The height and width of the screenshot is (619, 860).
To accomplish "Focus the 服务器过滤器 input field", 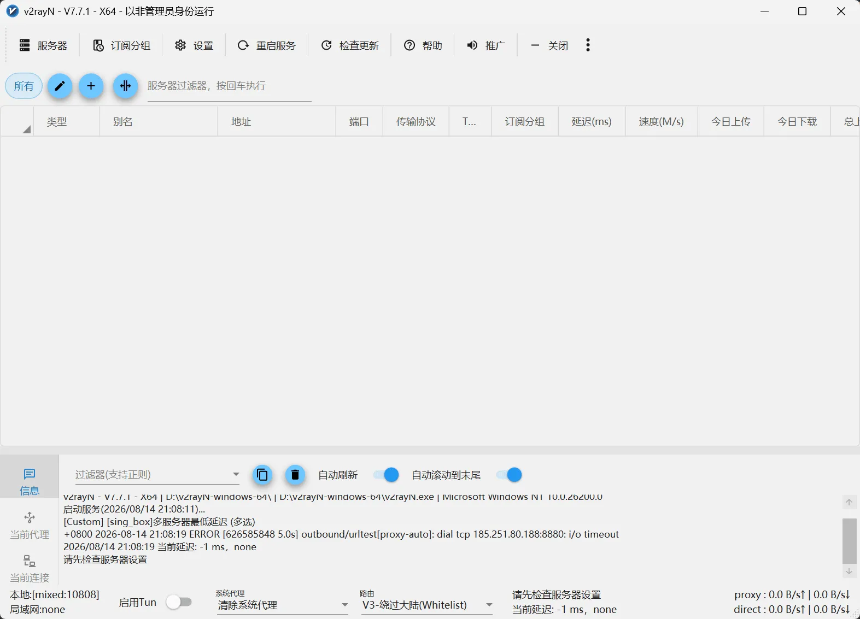I will pyautogui.click(x=230, y=86).
